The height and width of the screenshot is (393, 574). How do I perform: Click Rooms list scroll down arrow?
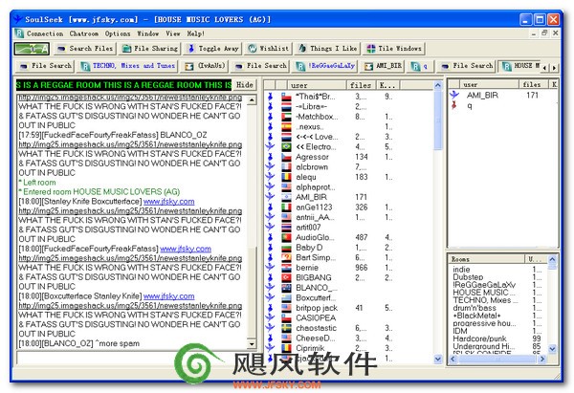tap(552, 349)
